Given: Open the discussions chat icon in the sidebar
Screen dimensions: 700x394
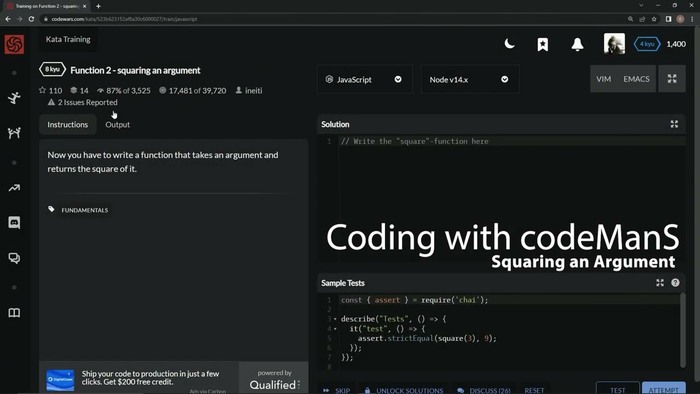Looking at the screenshot, I should coord(14,258).
